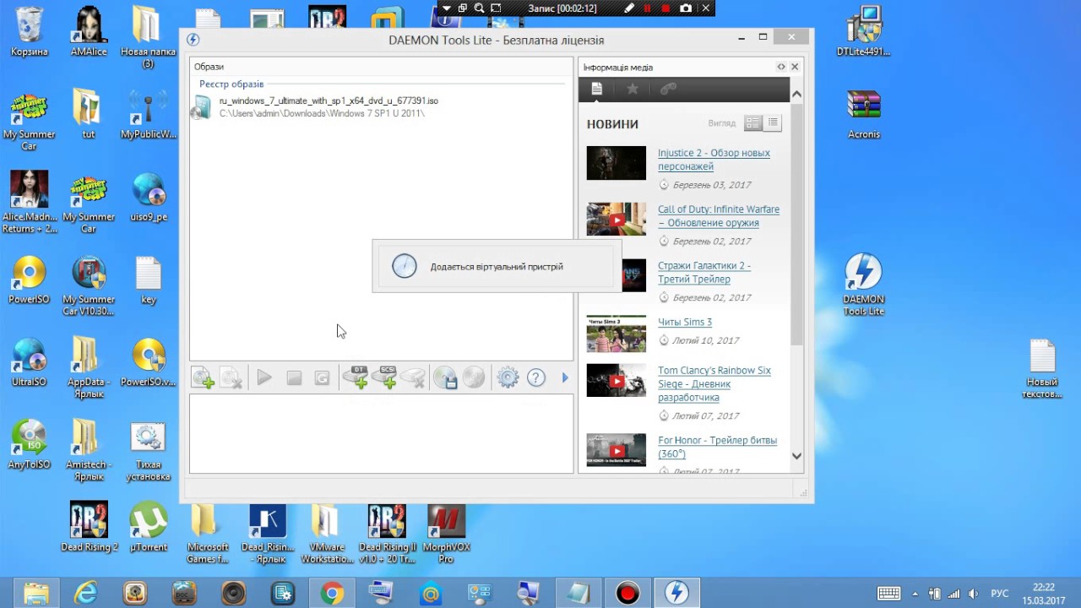Stop the screen recording
Viewport: 1081px width, 608px height.
pyautogui.click(x=665, y=8)
